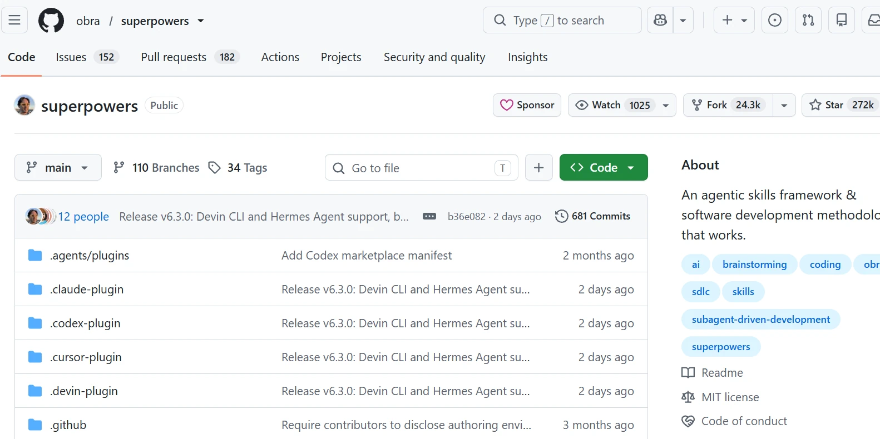Open the issues circle icon in header
Screen dimensions: 880x439
click(x=774, y=21)
